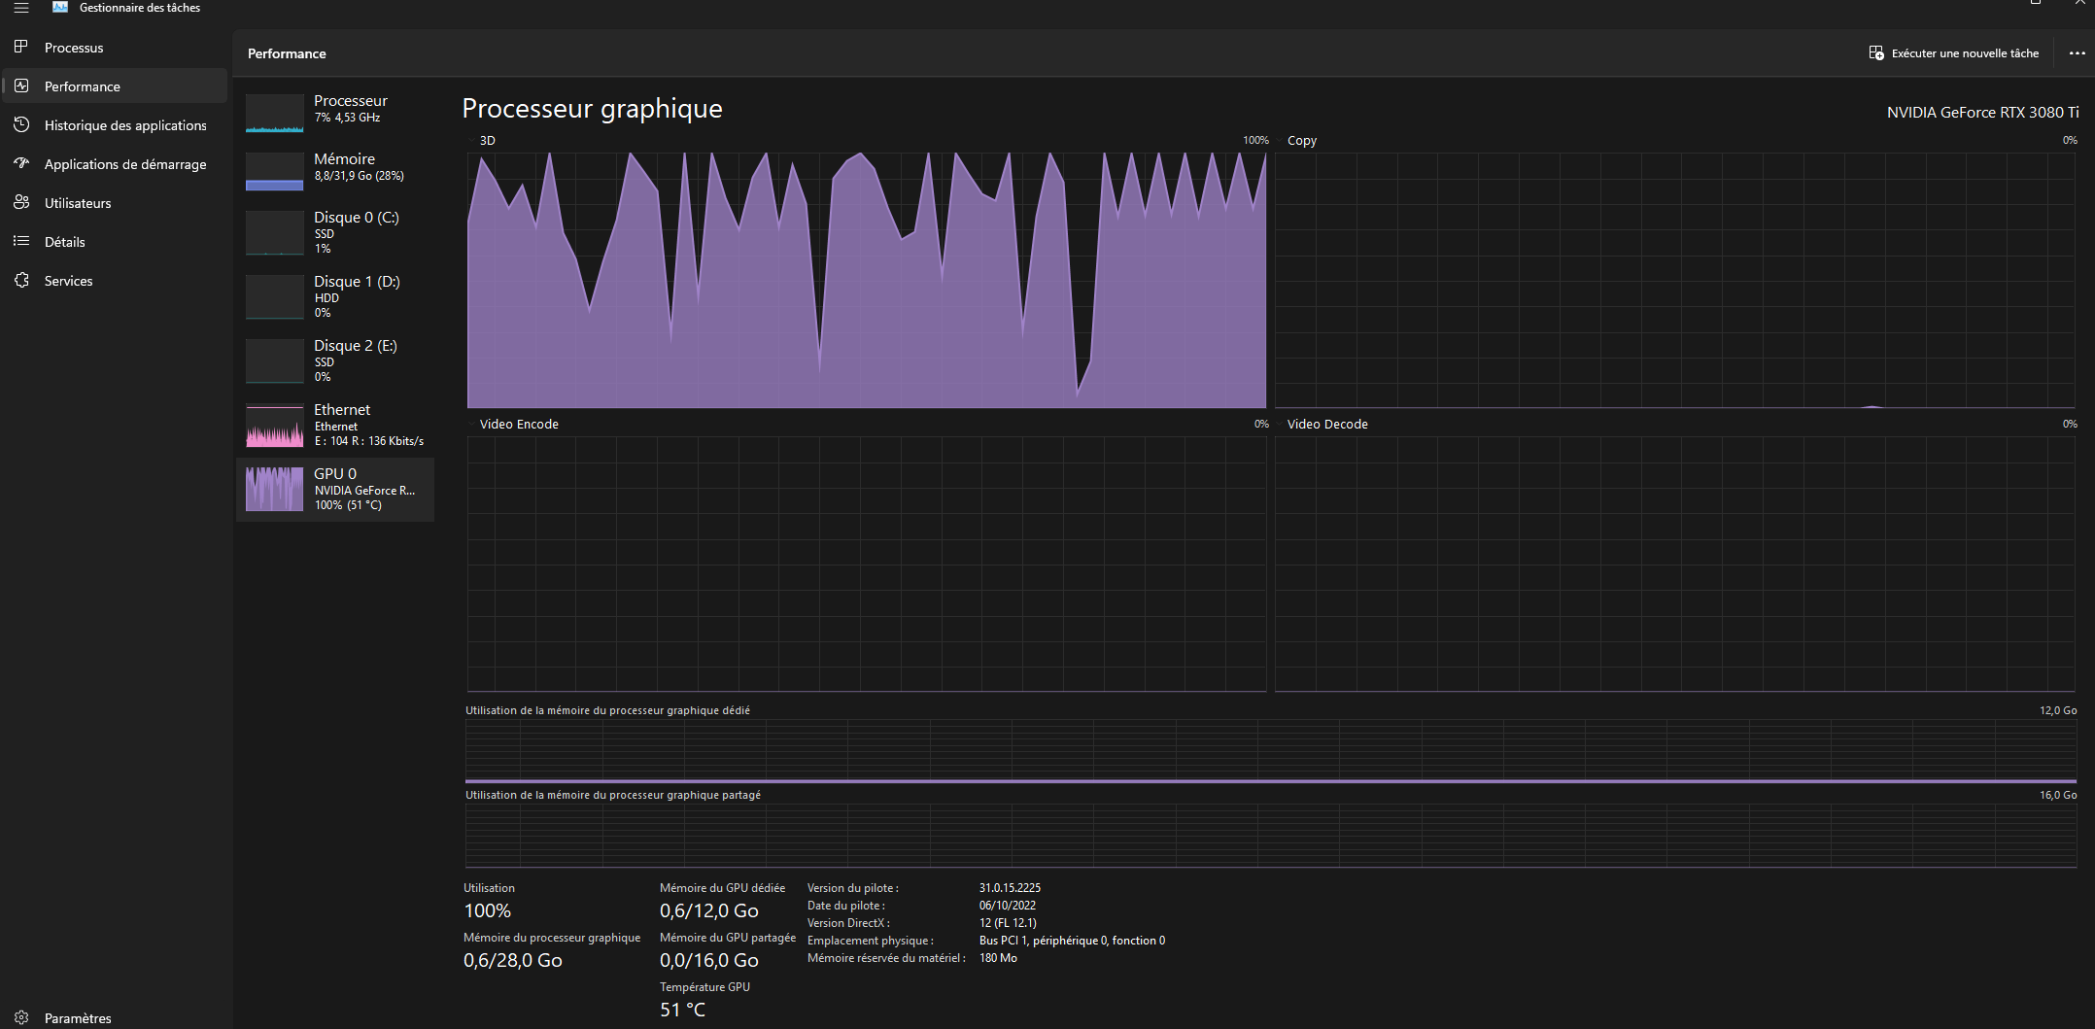Click the Applications de démarrage icon
This screenshot has height=1029, width=2095.
pos(20,163)
